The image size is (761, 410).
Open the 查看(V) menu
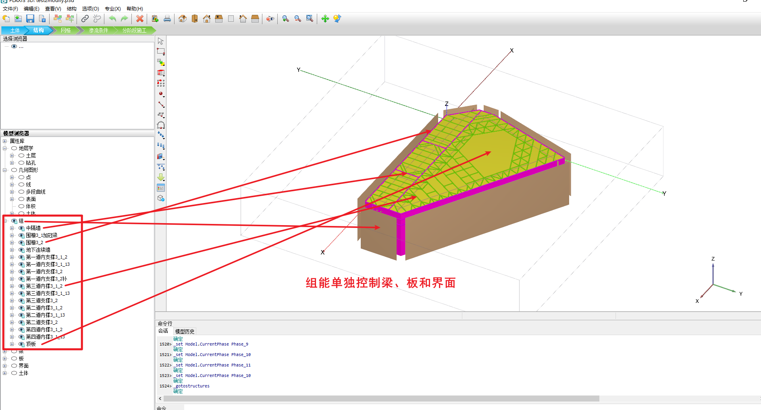[53, 8]
